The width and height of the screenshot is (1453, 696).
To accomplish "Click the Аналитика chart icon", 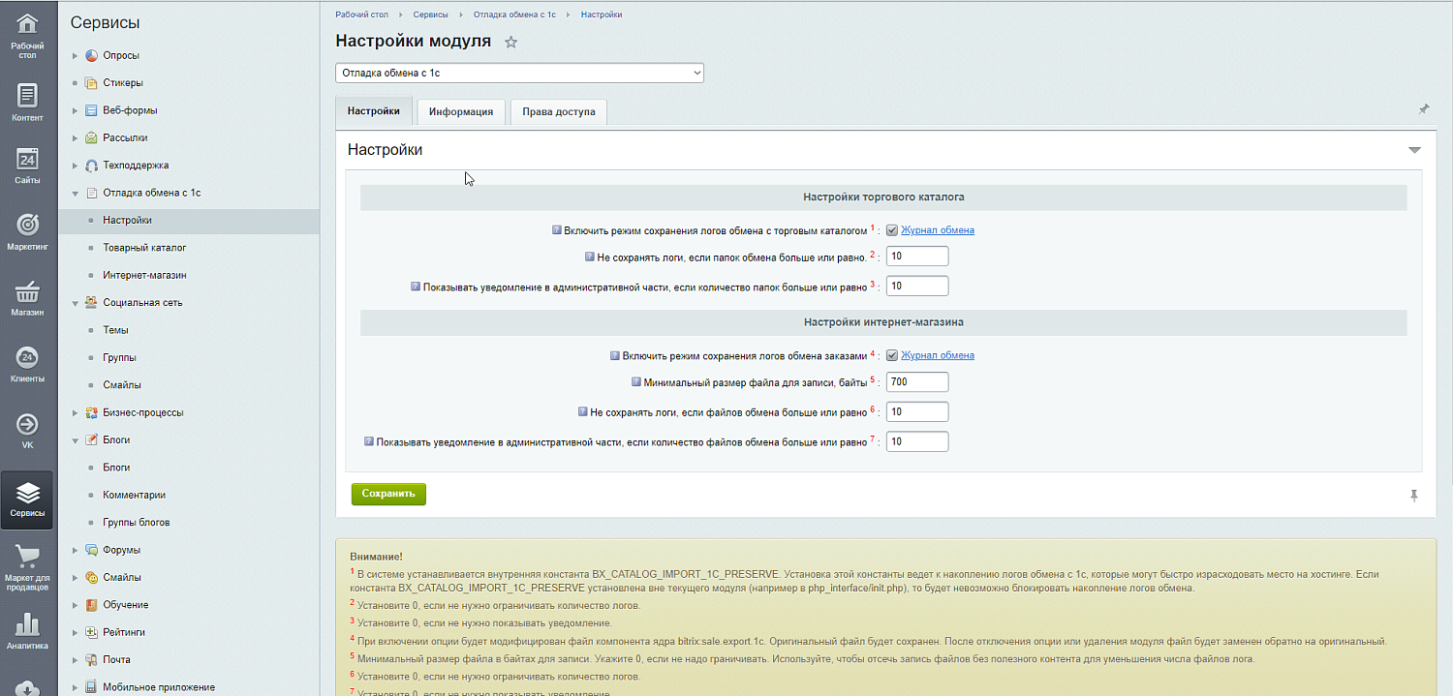I will pyautogui.click(x=27, y=625).
